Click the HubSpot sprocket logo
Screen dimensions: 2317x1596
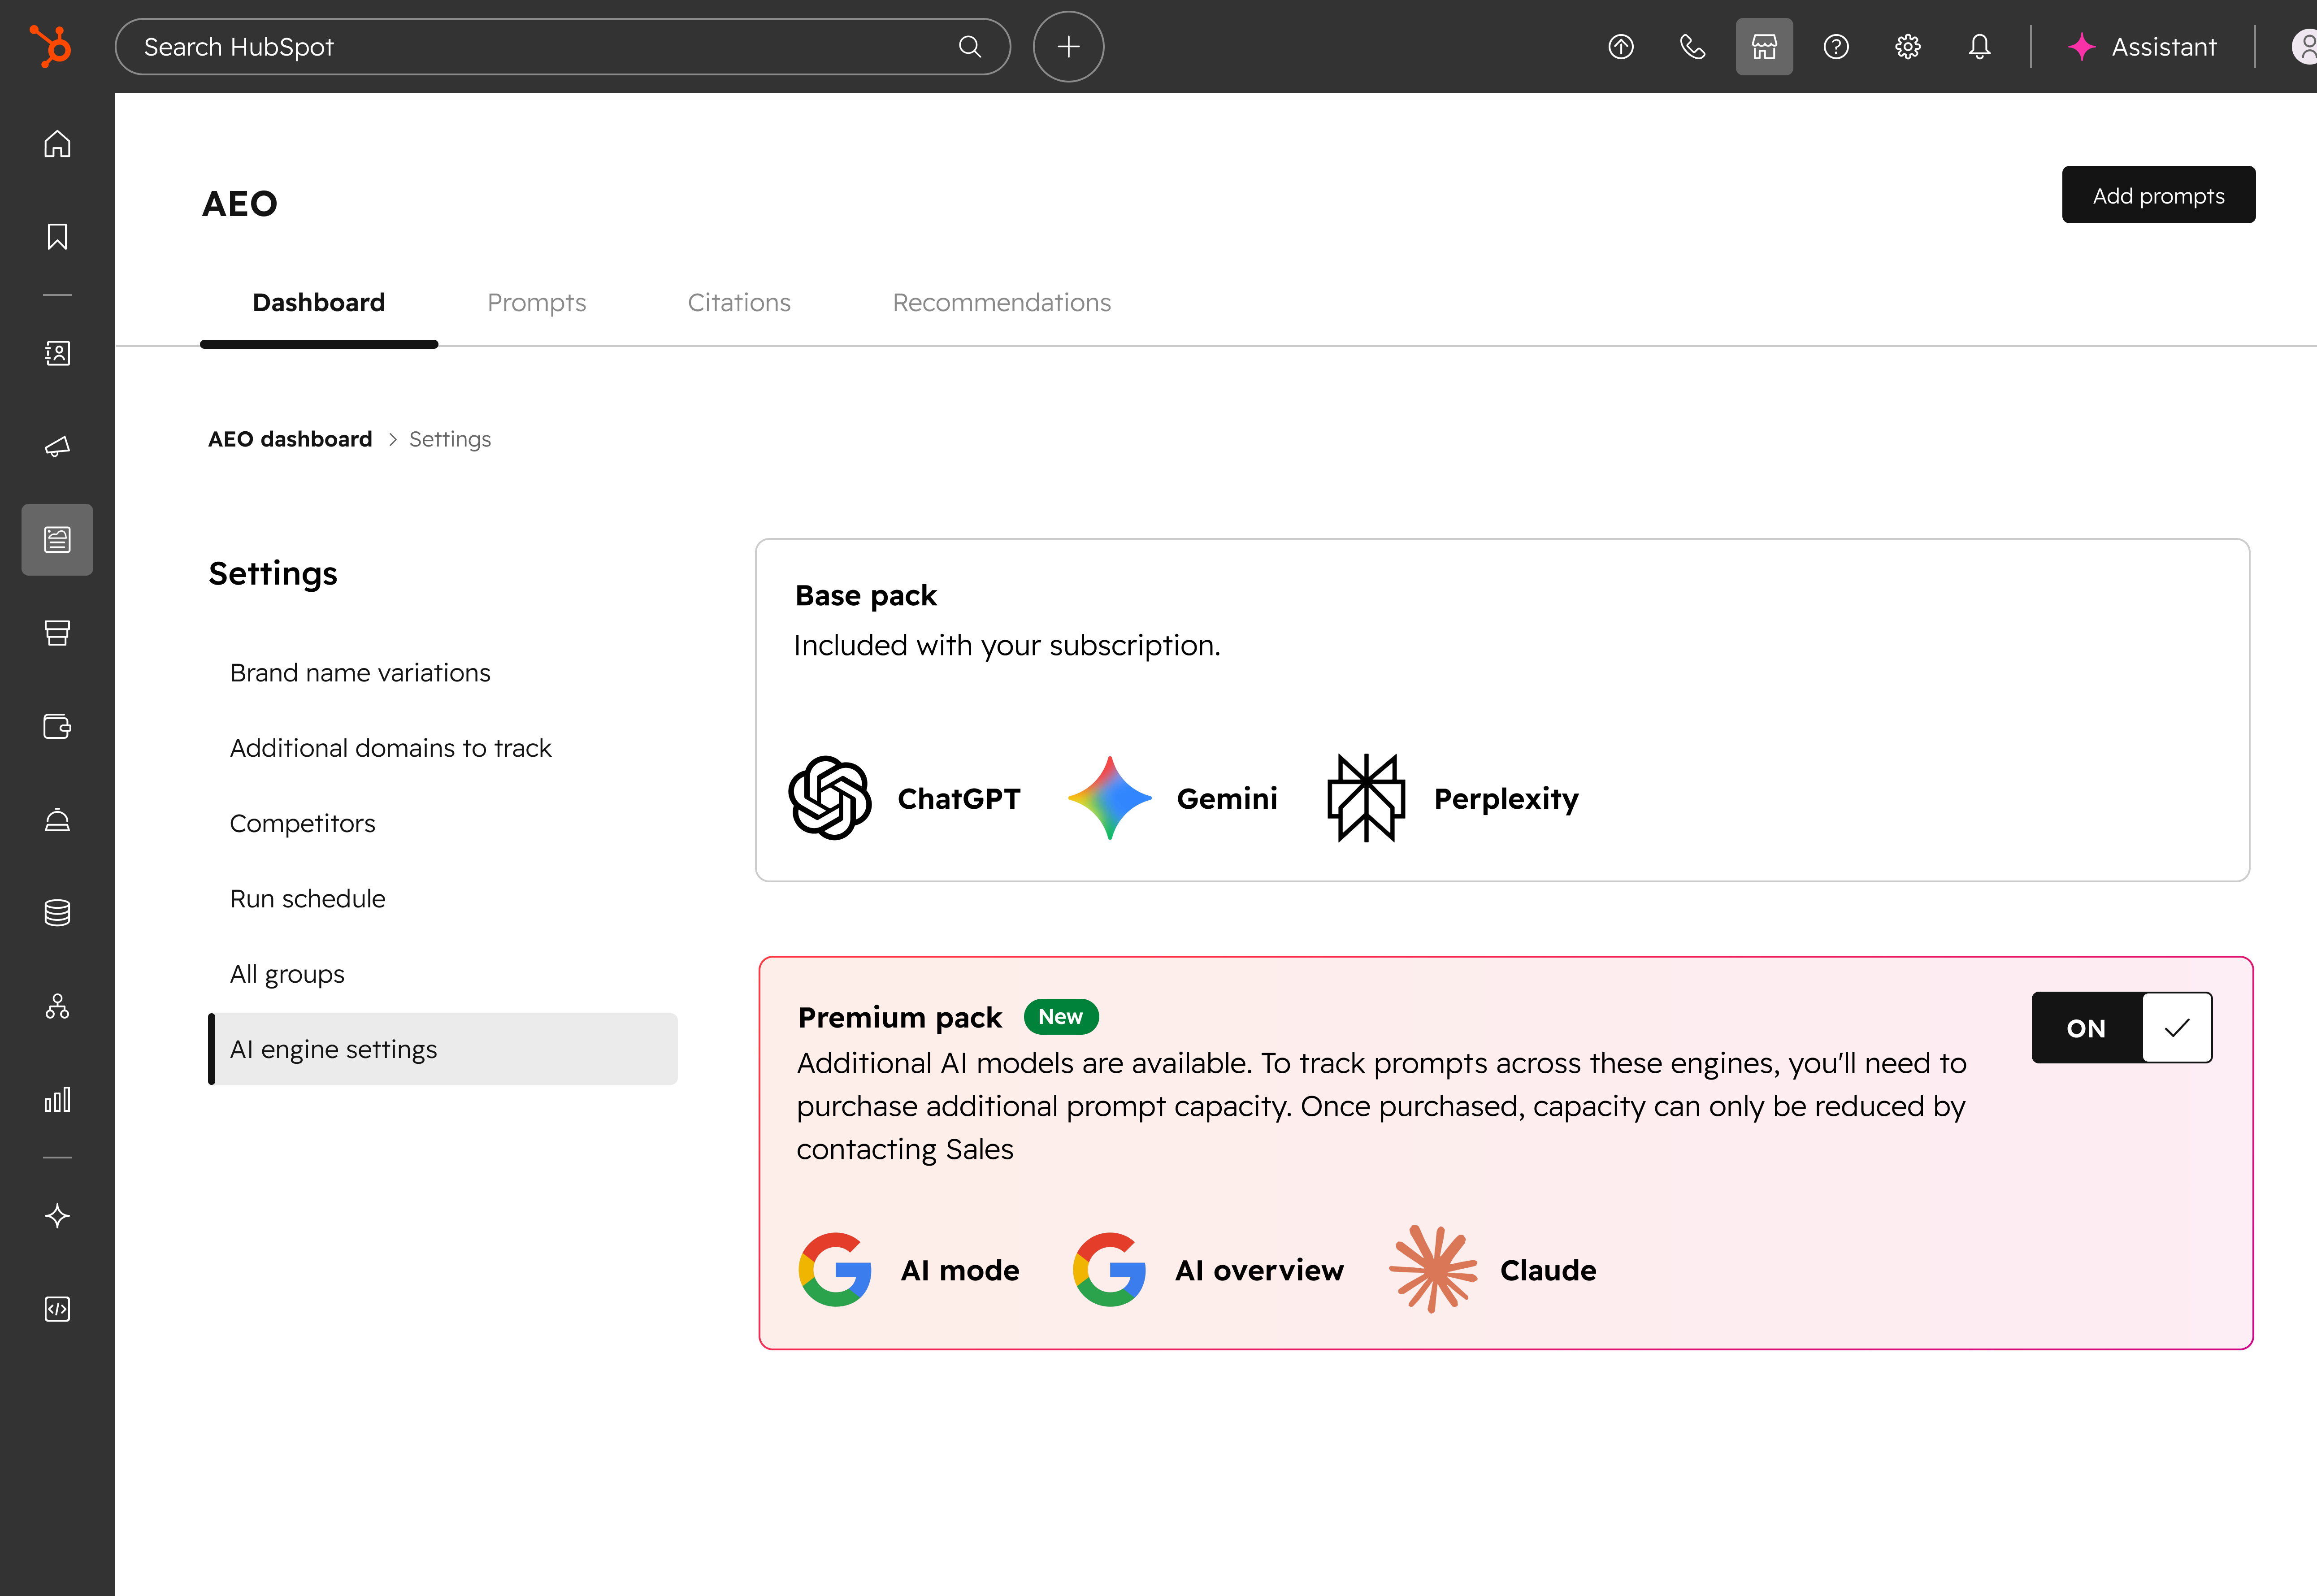pyautogui.click(x=50, y=46)
